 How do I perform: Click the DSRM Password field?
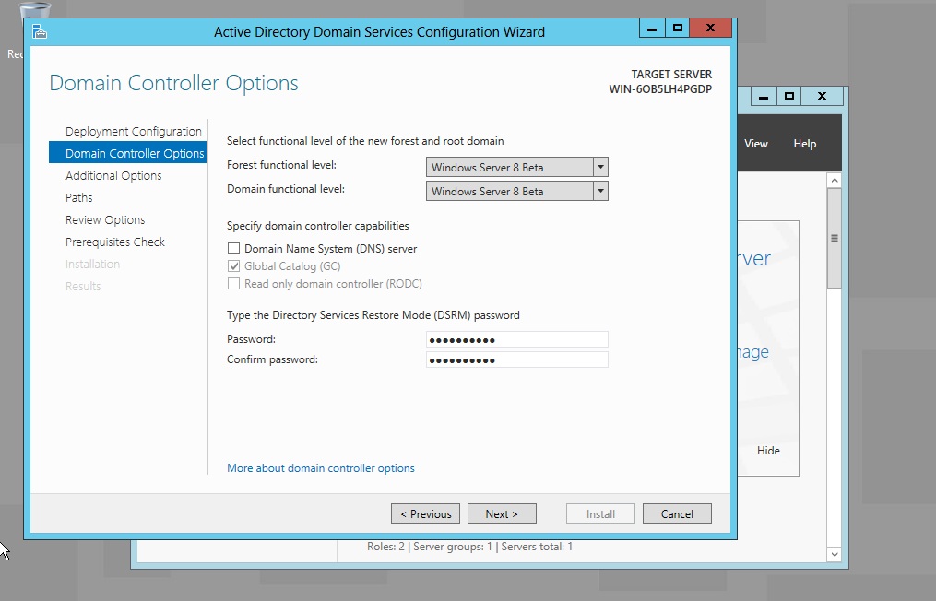pyautogui.click(x=517, y=339)
